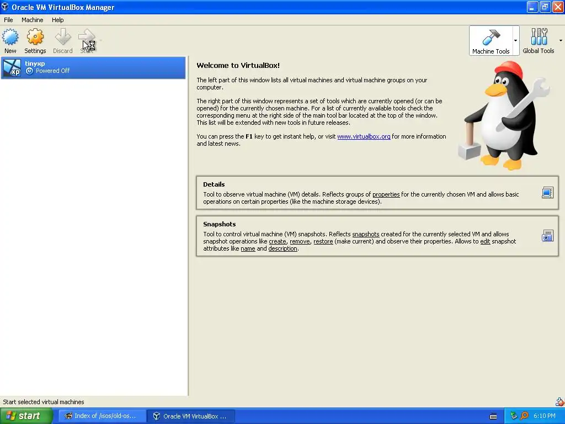Open the Help menu
This screenshot has width=565, height=424.
pyautogui.click(x=57, y=20)
